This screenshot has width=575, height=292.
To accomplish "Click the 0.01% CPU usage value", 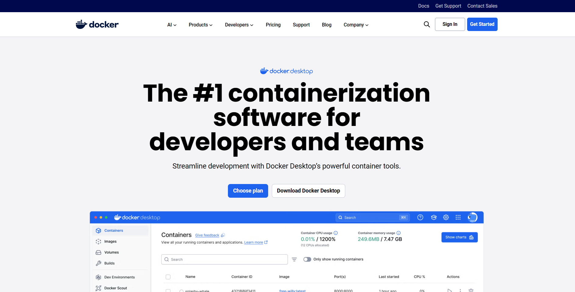I will point(308,239).
